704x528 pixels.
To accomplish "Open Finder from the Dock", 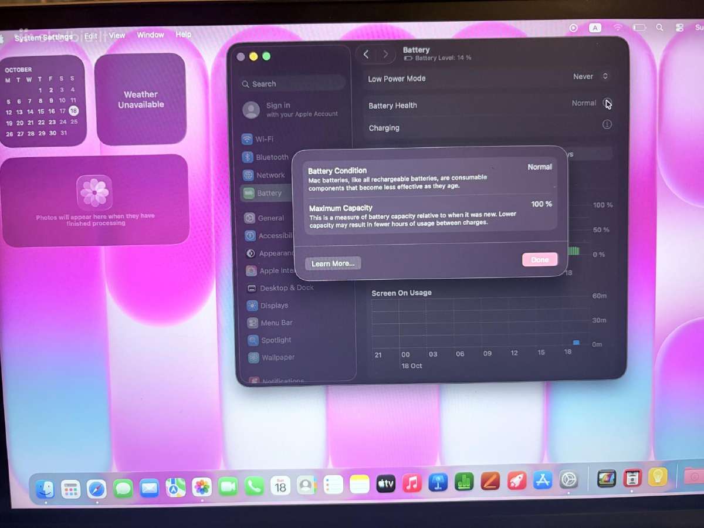I will [45, 488].
